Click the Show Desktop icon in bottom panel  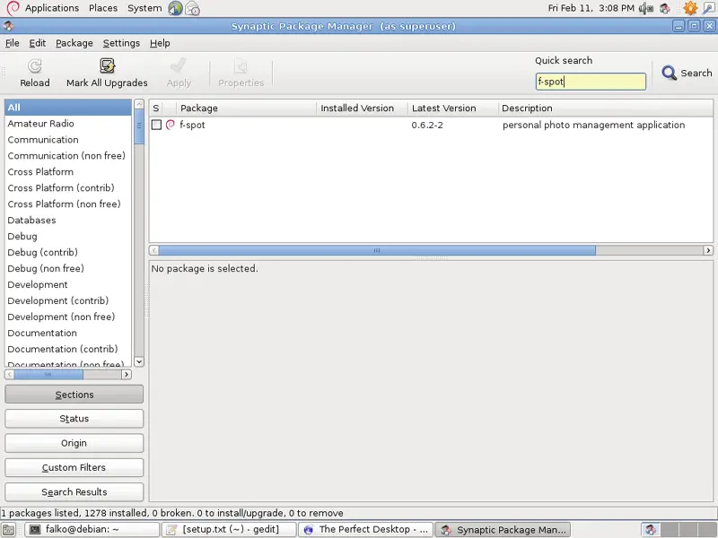(x=9, y=530)
